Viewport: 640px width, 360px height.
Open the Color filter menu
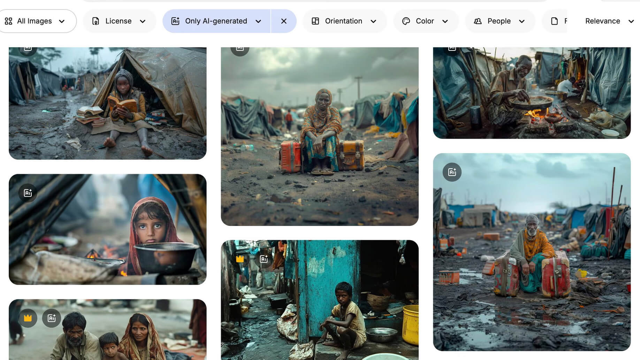click(425, 21)
